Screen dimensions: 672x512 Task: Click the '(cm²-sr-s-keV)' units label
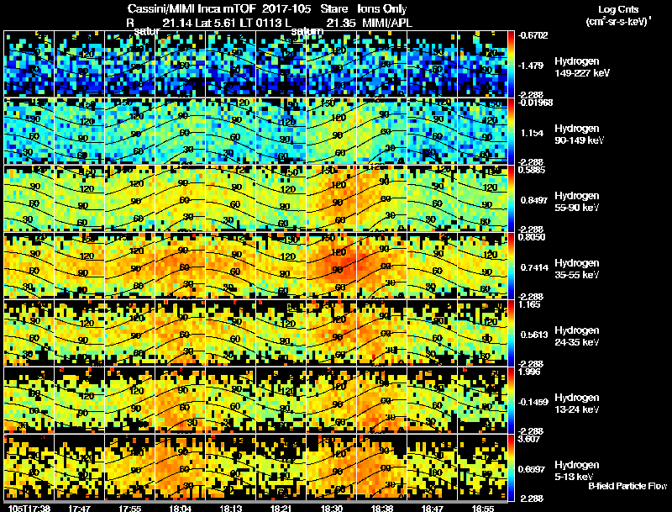(x=618, y=22)
